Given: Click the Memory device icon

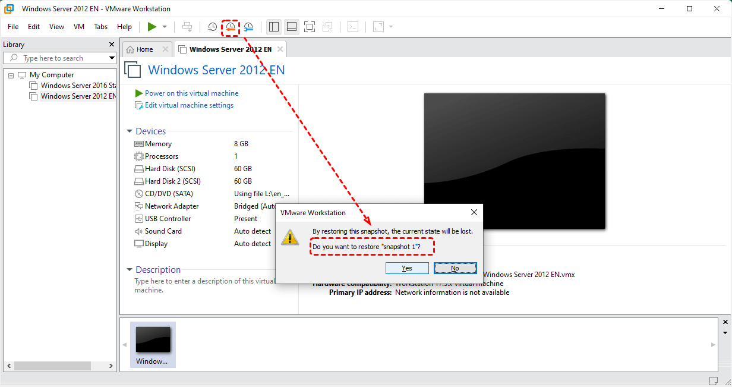Looking at the screenshot, I should click(140, 144).
